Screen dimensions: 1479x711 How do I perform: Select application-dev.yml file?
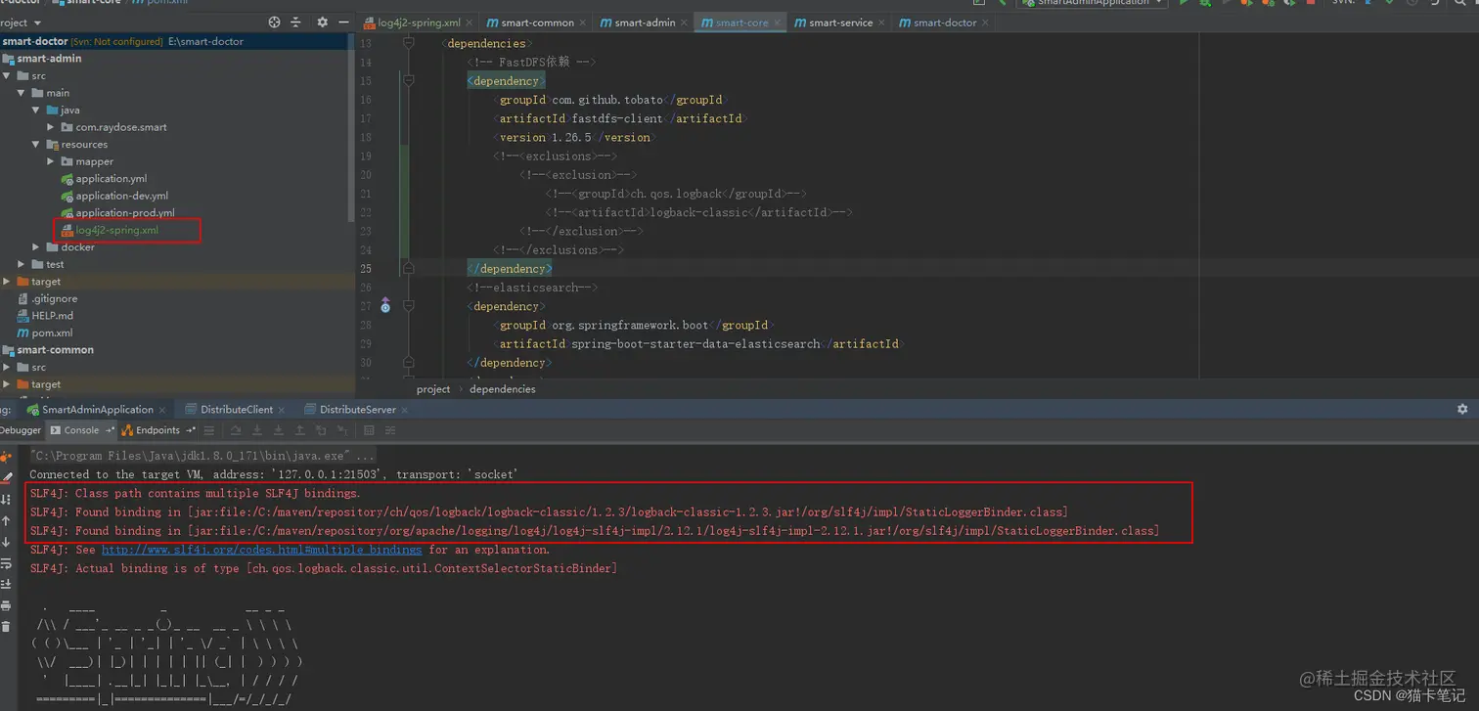coord(114,196)
